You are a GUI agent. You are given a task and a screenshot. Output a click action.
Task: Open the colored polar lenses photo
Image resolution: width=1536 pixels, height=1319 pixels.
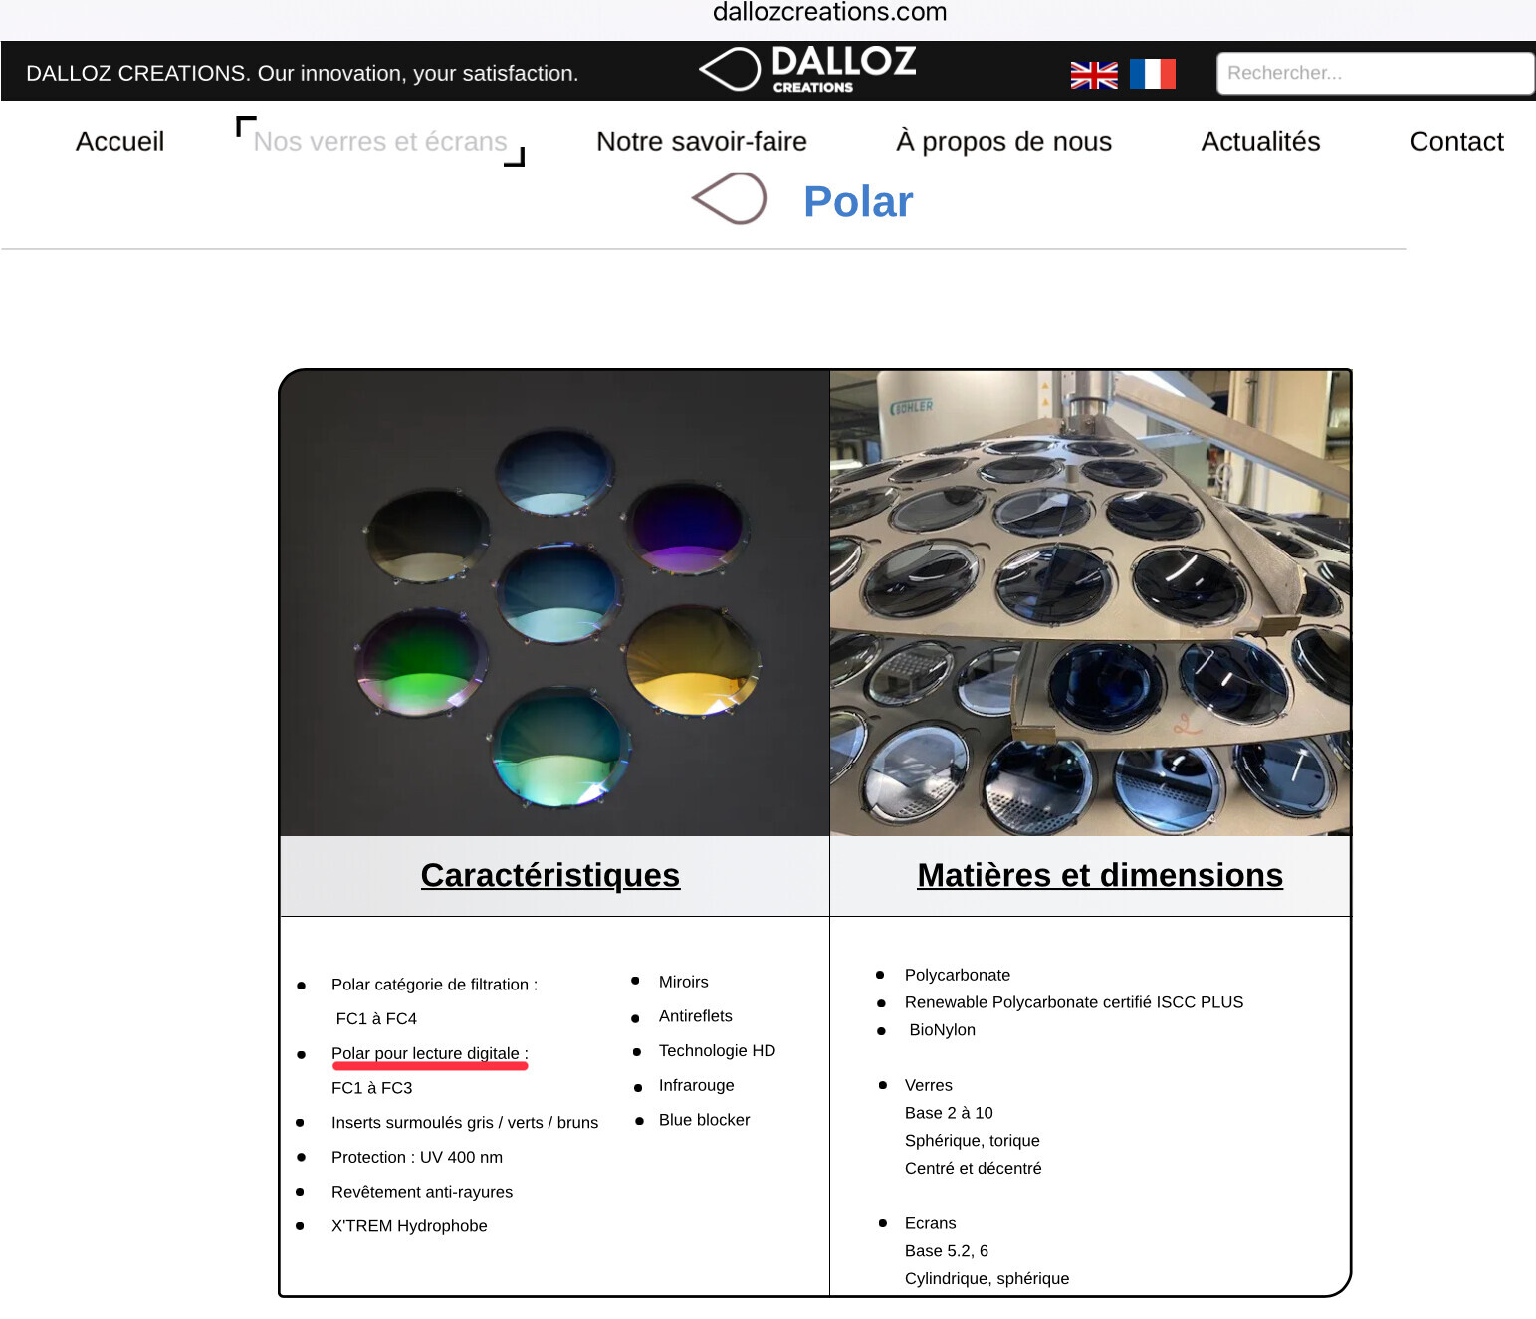pyautogui.click(x=554, y=603)
